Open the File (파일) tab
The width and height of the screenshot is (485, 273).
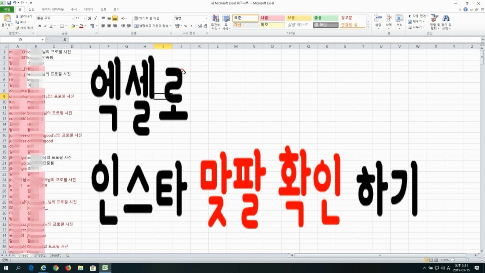pyautogui.click(x=7, y=9)
